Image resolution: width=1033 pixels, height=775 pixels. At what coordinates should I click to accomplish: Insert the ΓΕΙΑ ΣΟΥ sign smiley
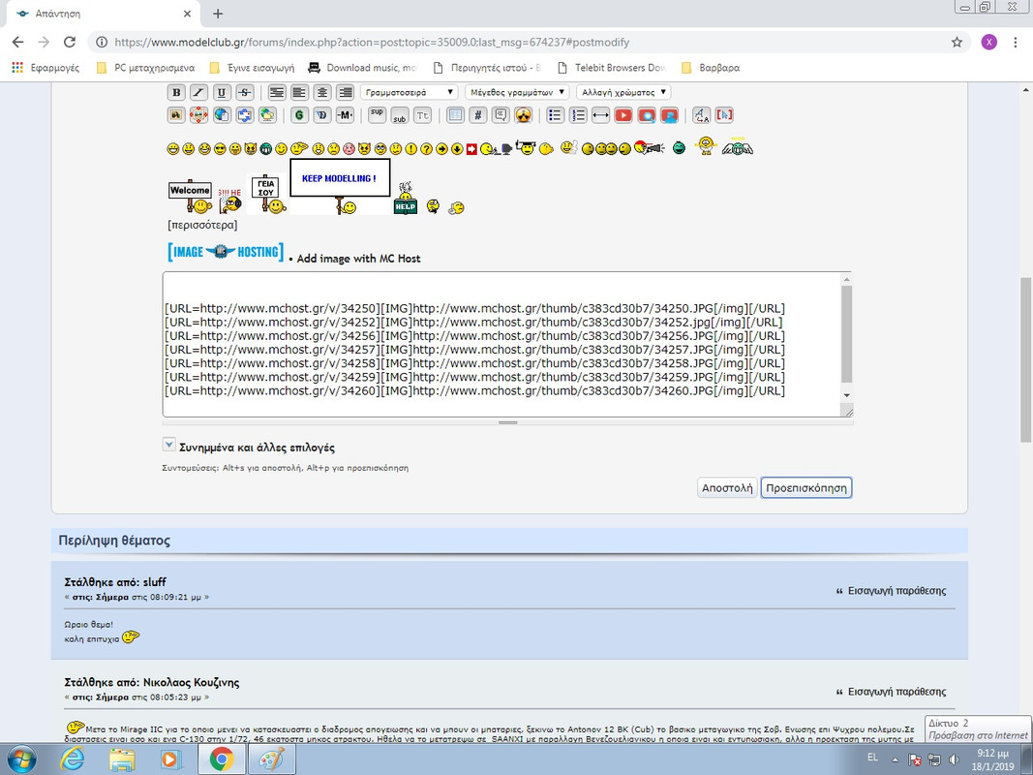[x=267, y=194]
